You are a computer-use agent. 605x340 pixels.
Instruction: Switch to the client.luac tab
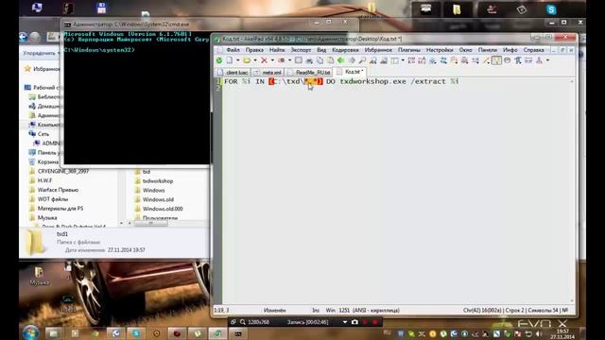(233, 72)
